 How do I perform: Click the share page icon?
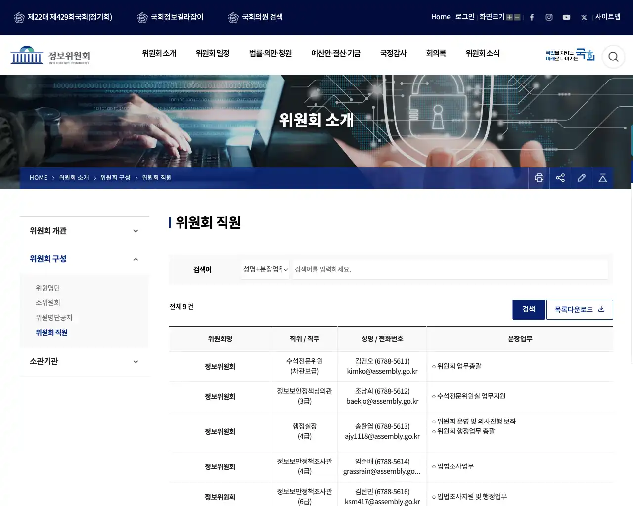[x=560, y=178]
